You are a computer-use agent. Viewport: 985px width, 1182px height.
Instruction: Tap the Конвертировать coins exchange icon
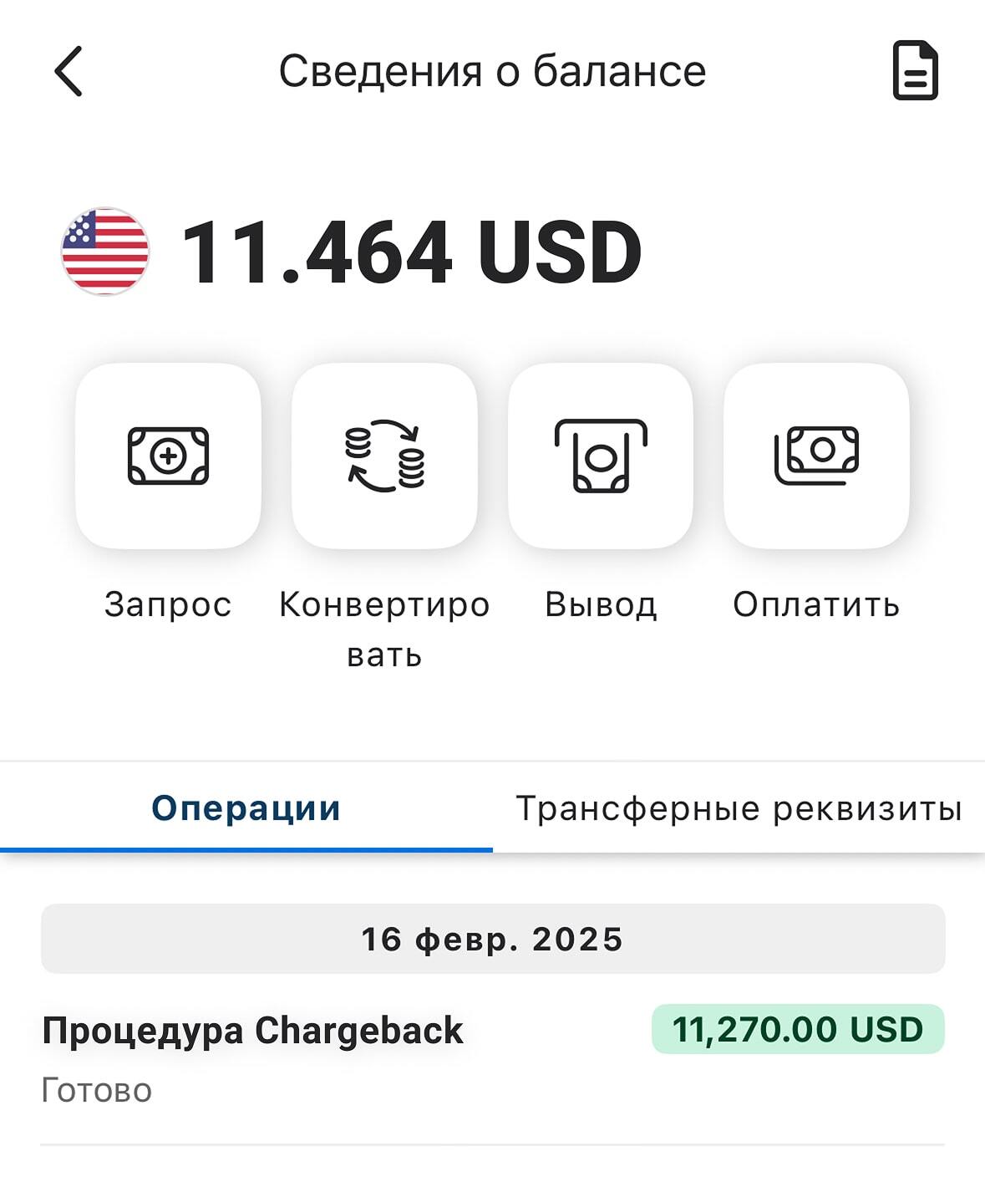[x=384, y=456]
